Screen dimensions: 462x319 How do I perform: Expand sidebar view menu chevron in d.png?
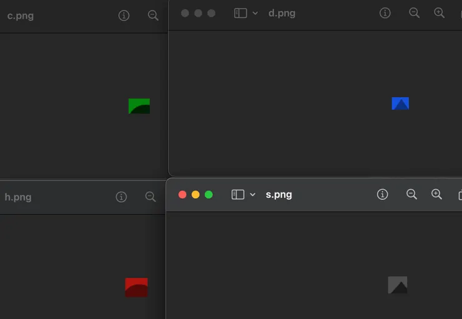255,13
